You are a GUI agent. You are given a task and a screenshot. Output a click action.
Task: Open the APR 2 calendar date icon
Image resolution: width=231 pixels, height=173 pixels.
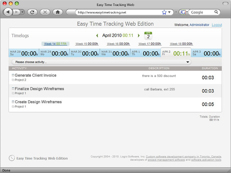tap(148, 35)
